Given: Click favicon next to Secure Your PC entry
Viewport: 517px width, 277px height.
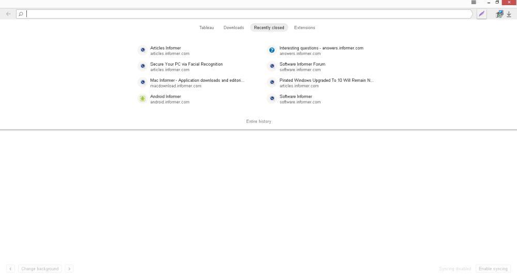Looking at the screenshot, I should [143, 66].
